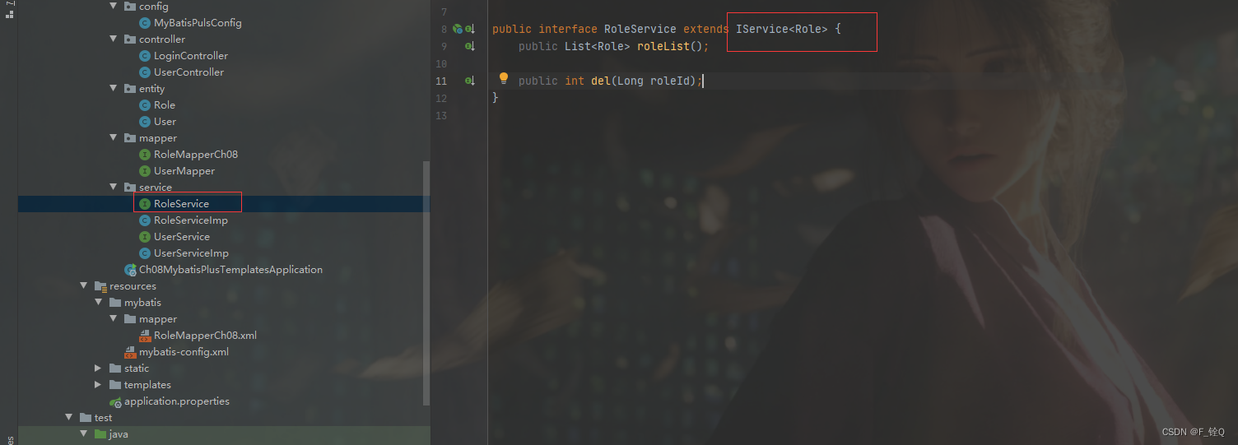Select UserMapper interface in mapper package
1238x445 pixels.
(x=184, y=171)
